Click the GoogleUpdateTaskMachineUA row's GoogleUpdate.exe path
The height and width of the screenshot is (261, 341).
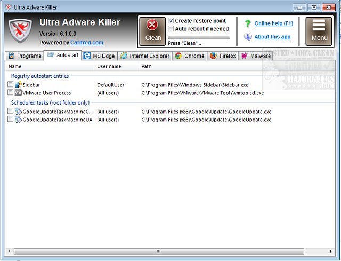click(x=206, y=120)
